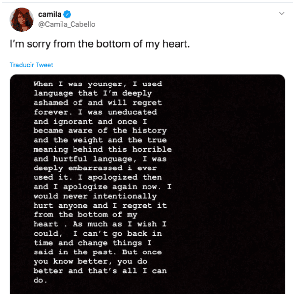Click "meaning behind this horrible" line
The height and width of the screenshot is (294, 296).
[102, 149]
